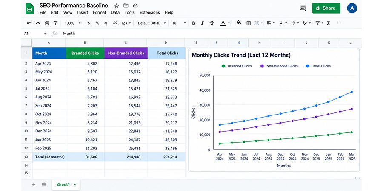Click the Branded Clicks legend entry

click(x=236, y=66)
